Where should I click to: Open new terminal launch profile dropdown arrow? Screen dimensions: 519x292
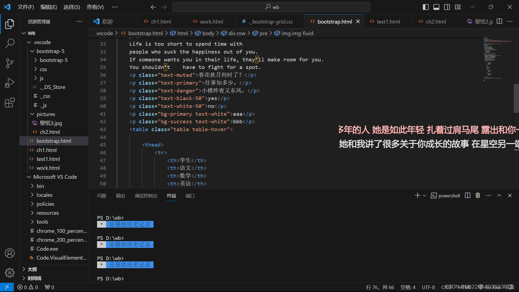(x=424, y=195)
